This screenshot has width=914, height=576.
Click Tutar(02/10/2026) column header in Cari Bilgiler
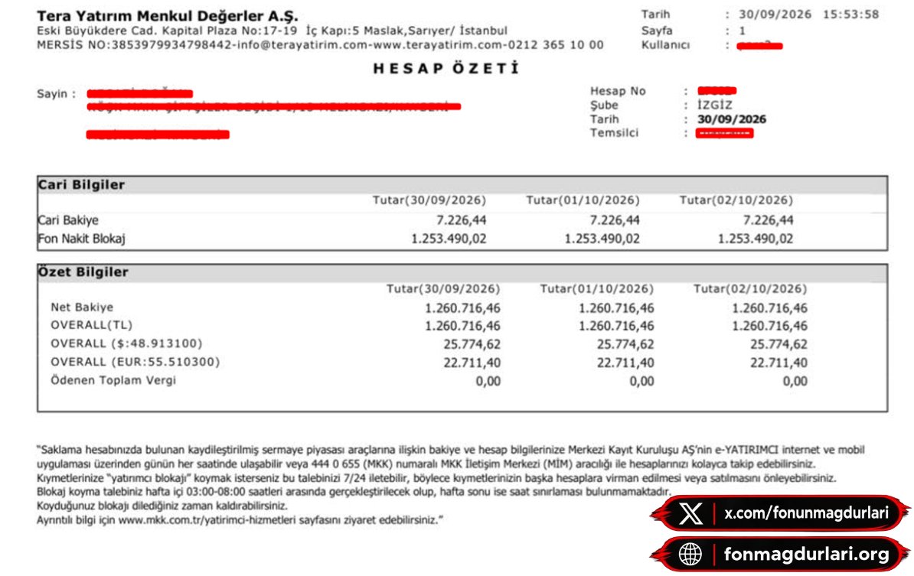coord(736,200)
